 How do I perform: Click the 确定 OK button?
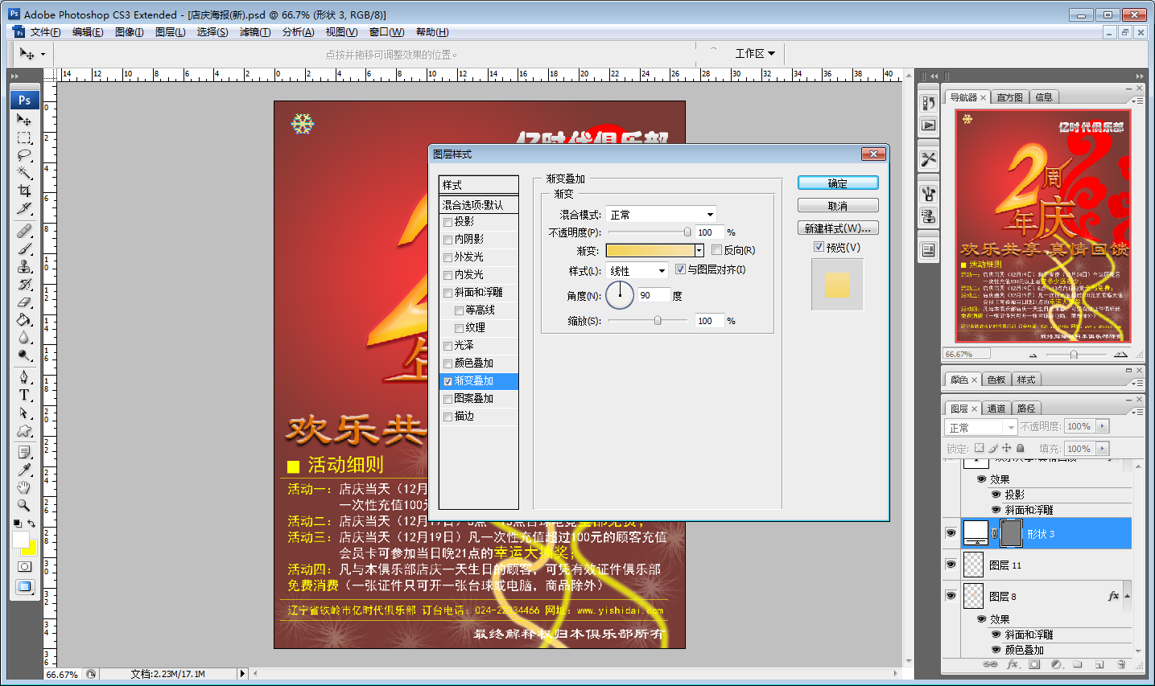[x=838, y=183]
